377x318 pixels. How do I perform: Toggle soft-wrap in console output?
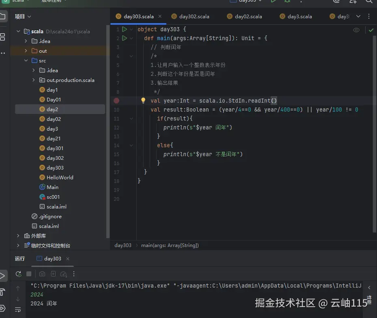18,309
